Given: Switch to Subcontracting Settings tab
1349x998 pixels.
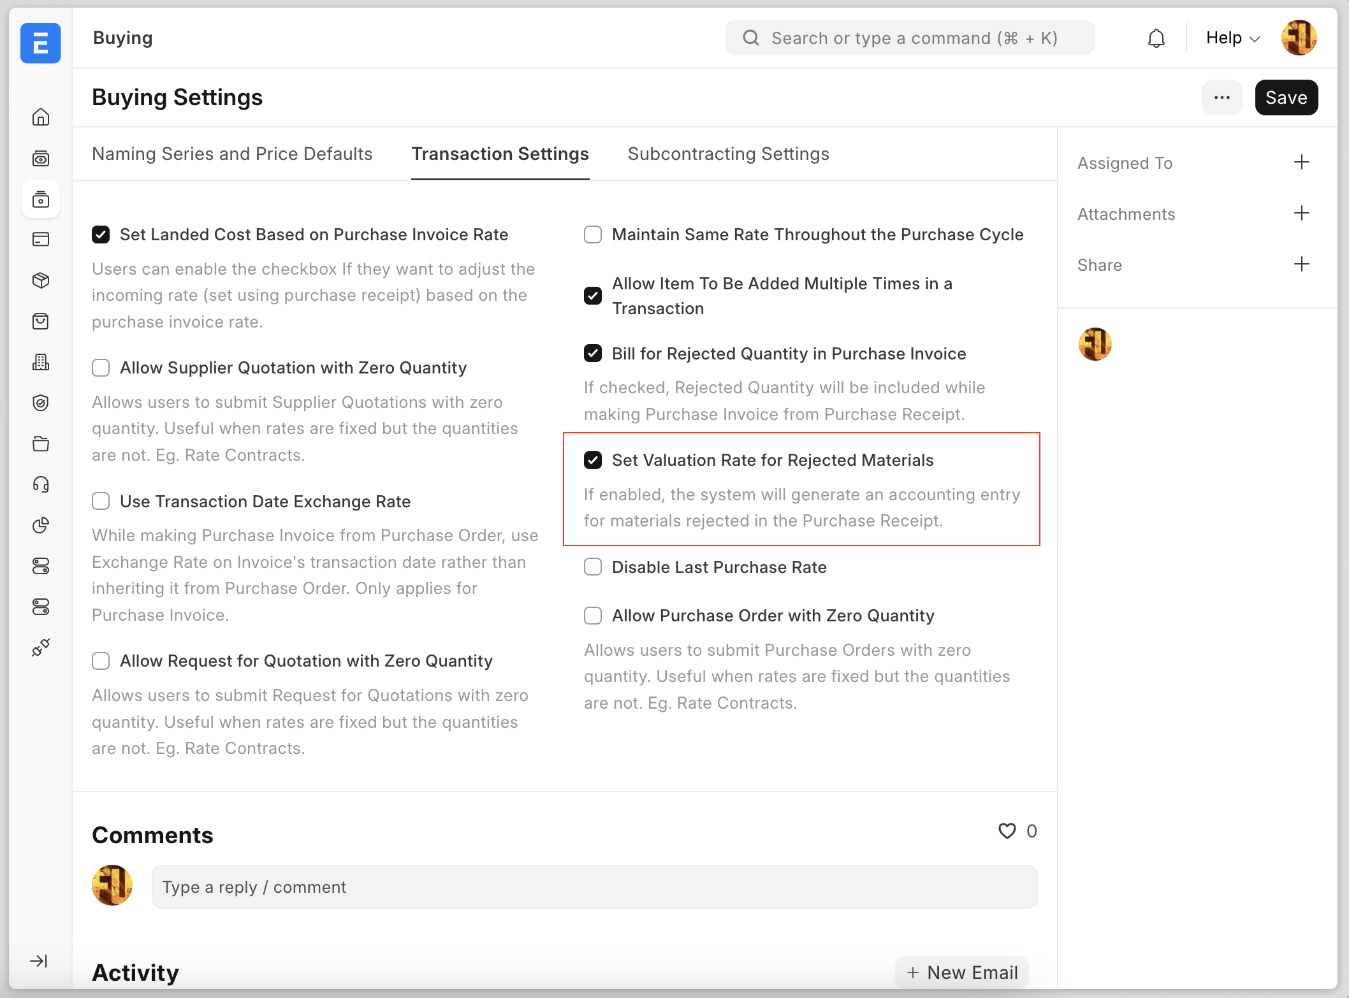Looking at the screenshot, I should click(728, 154).
